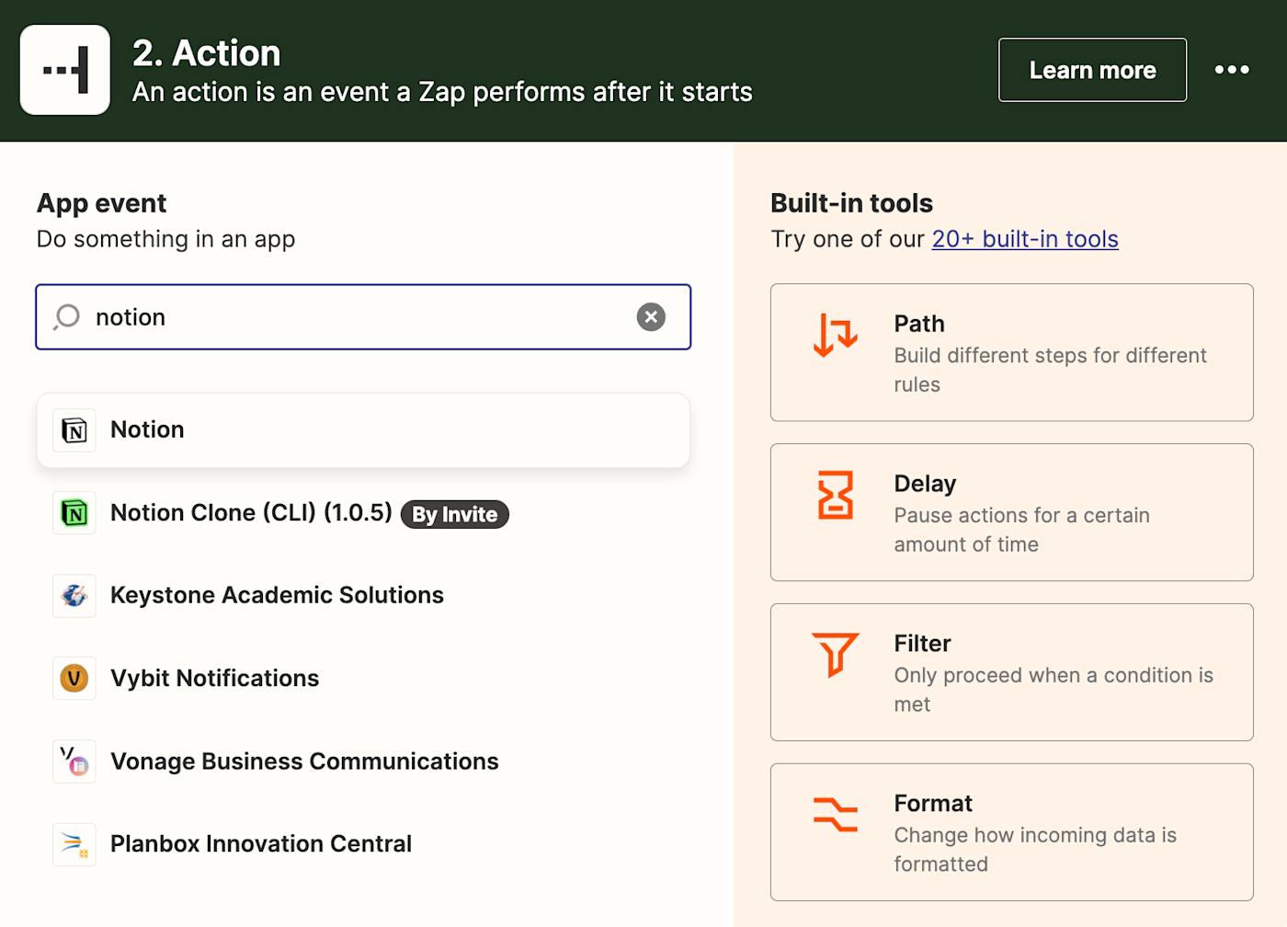Pick Keystone Academic Solutions from list
This screenshot has height=927, width=1287.
pos(277,596)
